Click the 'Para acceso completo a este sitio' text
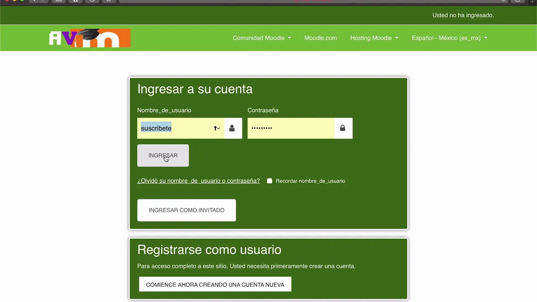537x302 pixels. [x=246, y=266]
